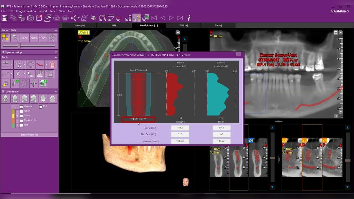Select the circle drawing tool
This screenshot has width=354, height=199.
[x=31, y=64]
